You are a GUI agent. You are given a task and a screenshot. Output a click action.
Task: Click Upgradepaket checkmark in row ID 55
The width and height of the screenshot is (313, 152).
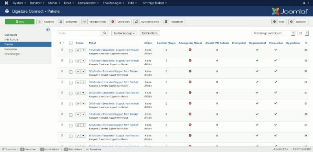(x=257, y=135)
